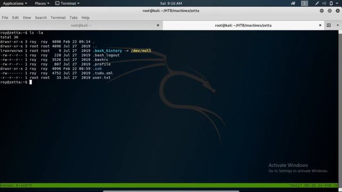Close the root@kali: ~ tab
The image size is (342, 192).
click(x=158, y=25)
